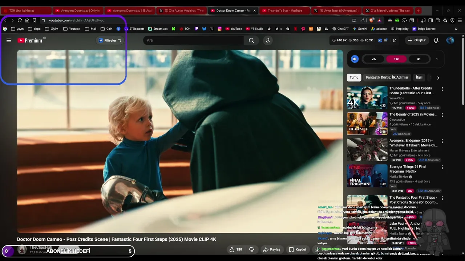Select the 11x vidIQ pill
The width and height of the screenshot is (465, 261).
pos(396,59)
